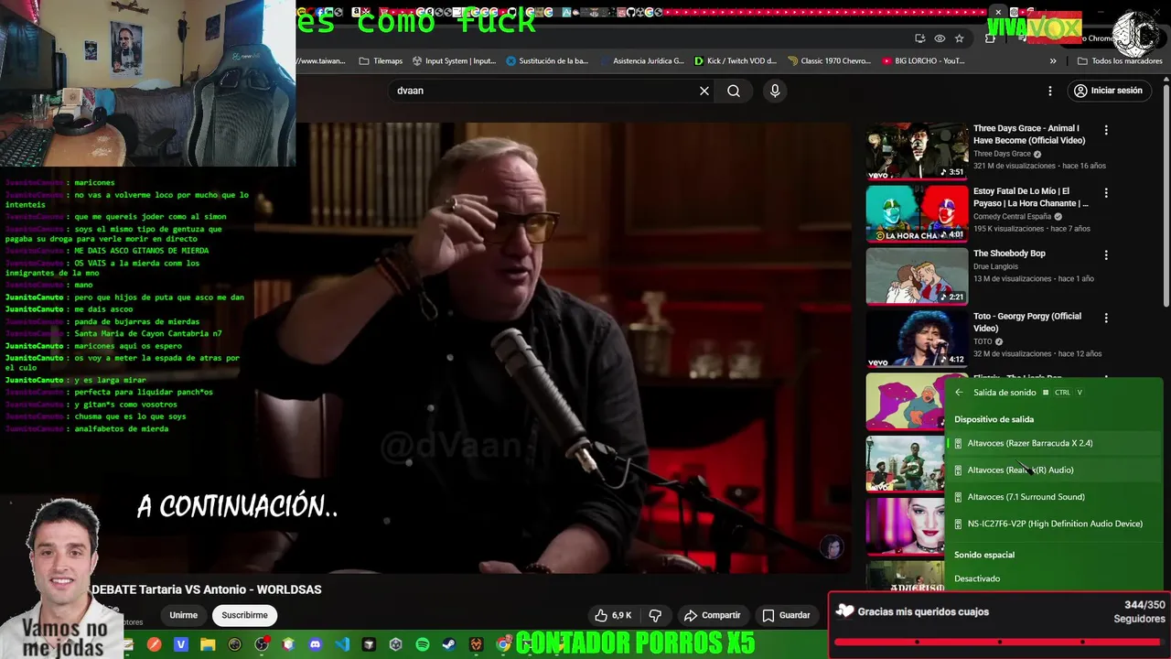Screen dimensions: 1171x659
Task: Open Todos los marcadores folder
Action: (1120, 61)
